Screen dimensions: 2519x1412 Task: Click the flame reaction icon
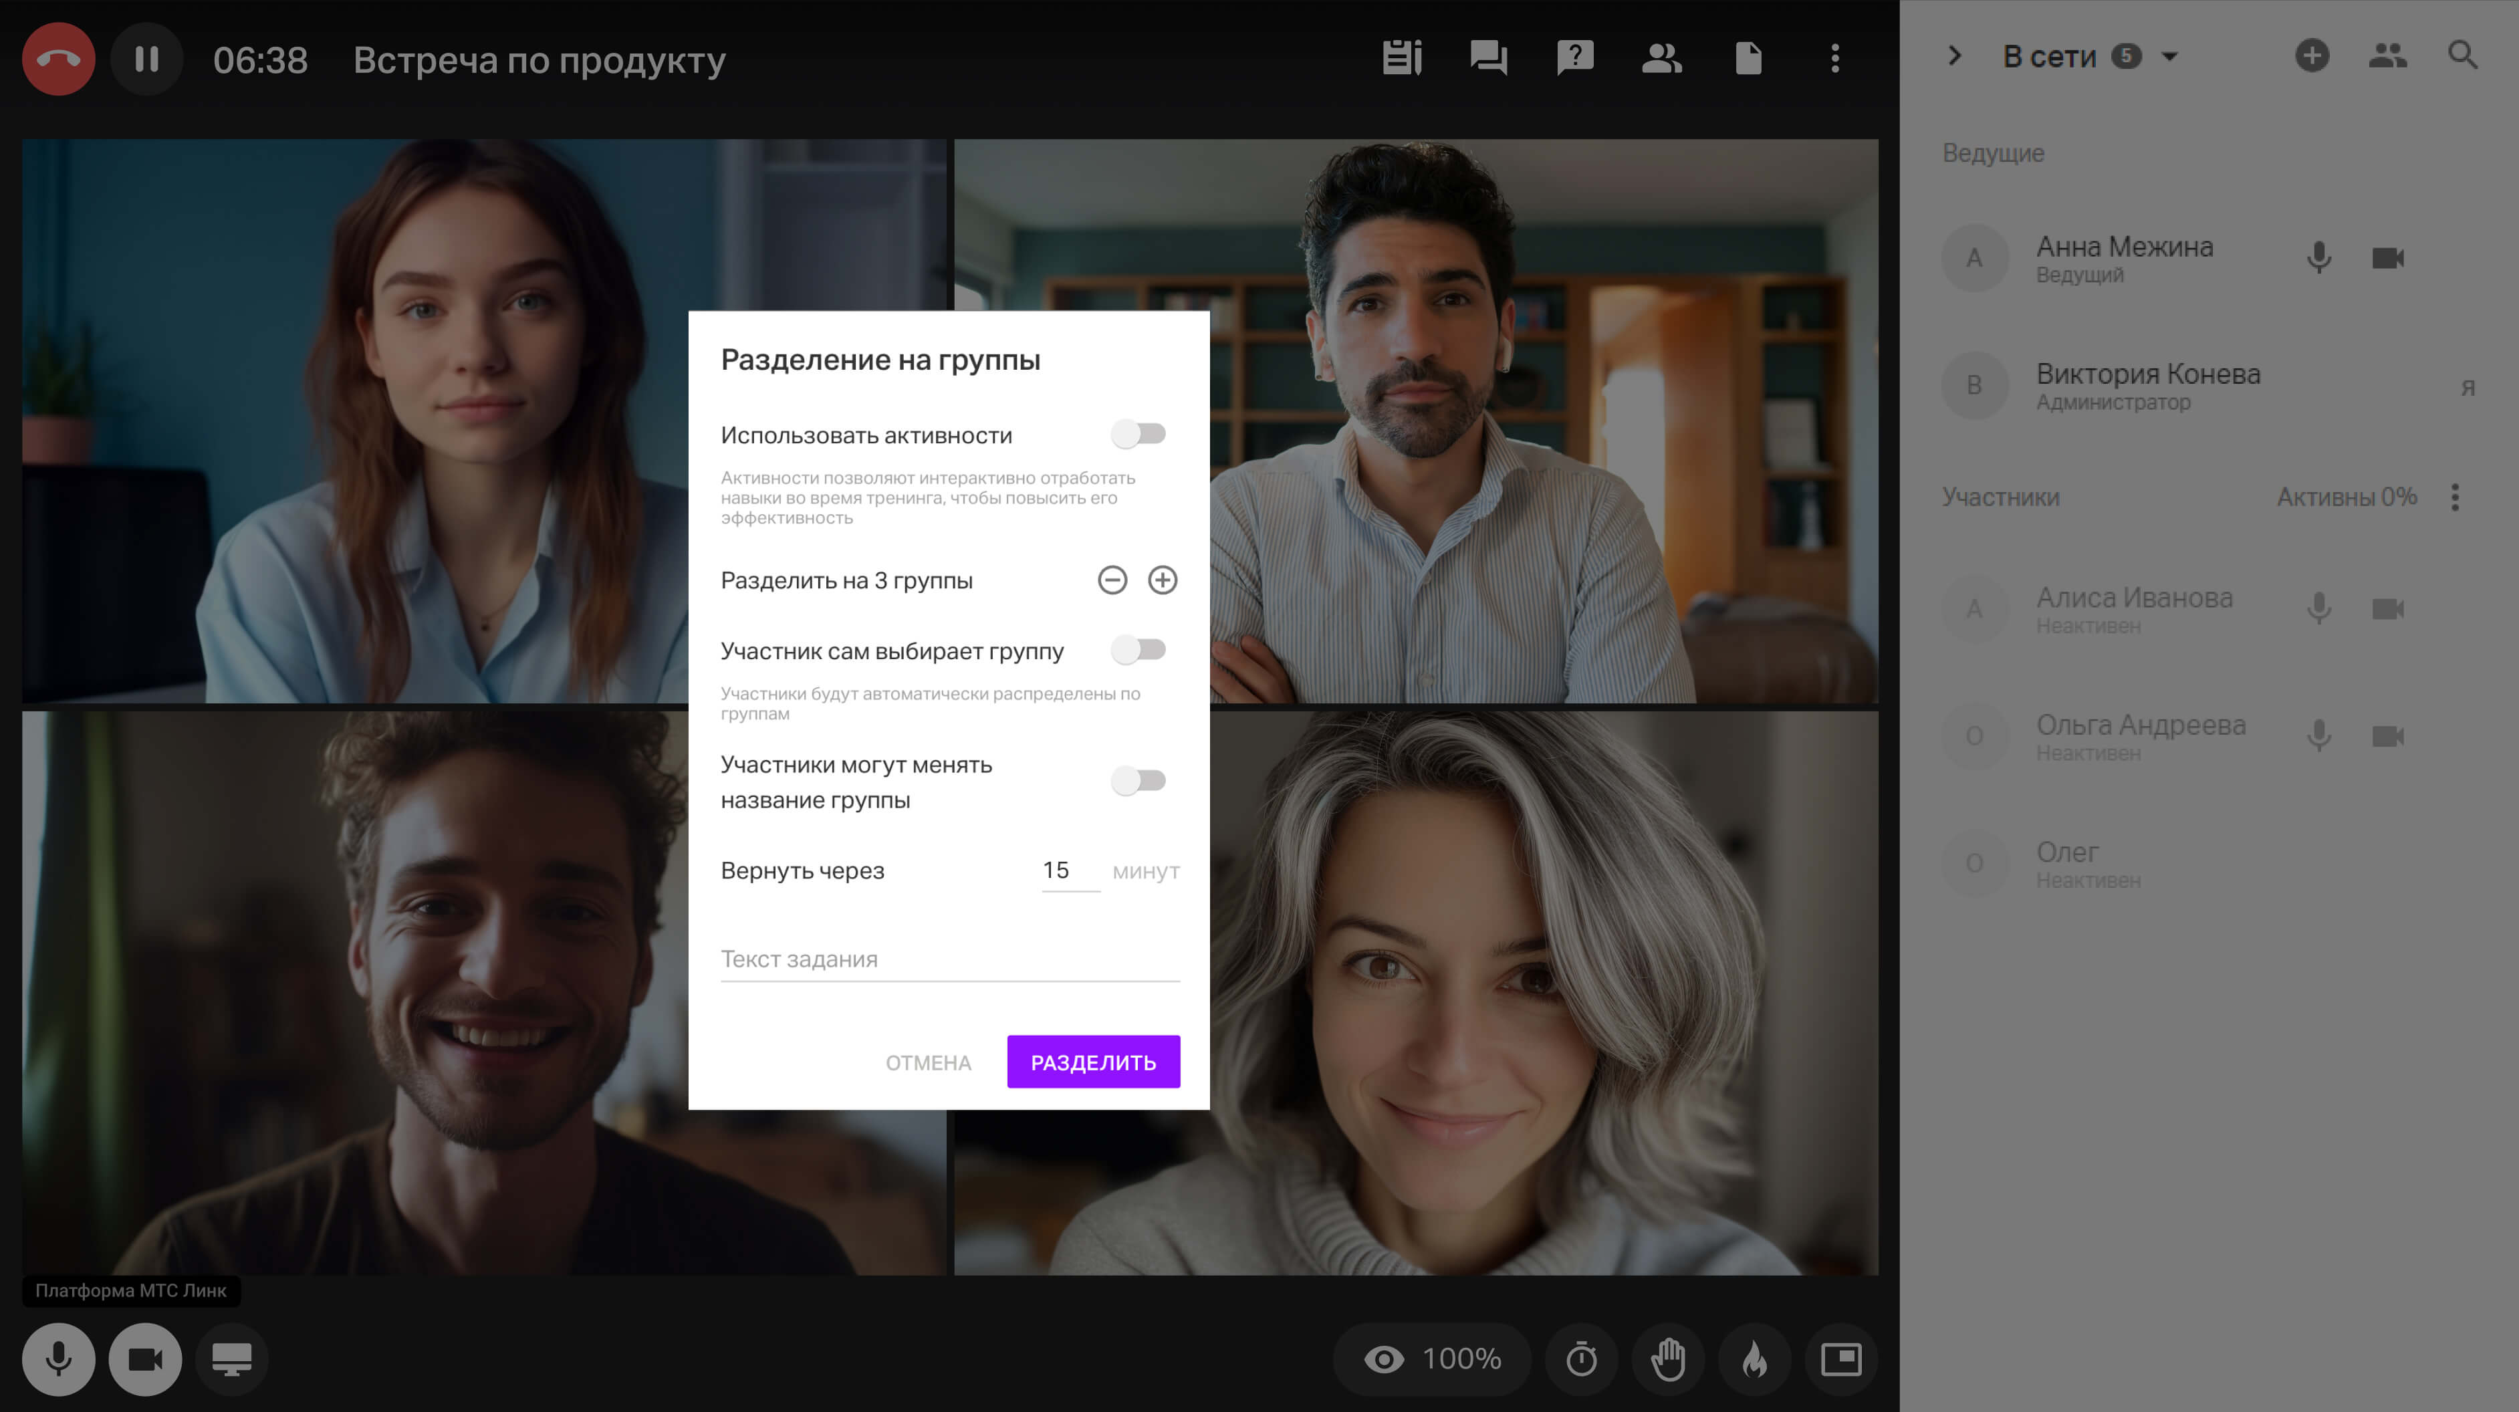(x=1754, y=1359)
